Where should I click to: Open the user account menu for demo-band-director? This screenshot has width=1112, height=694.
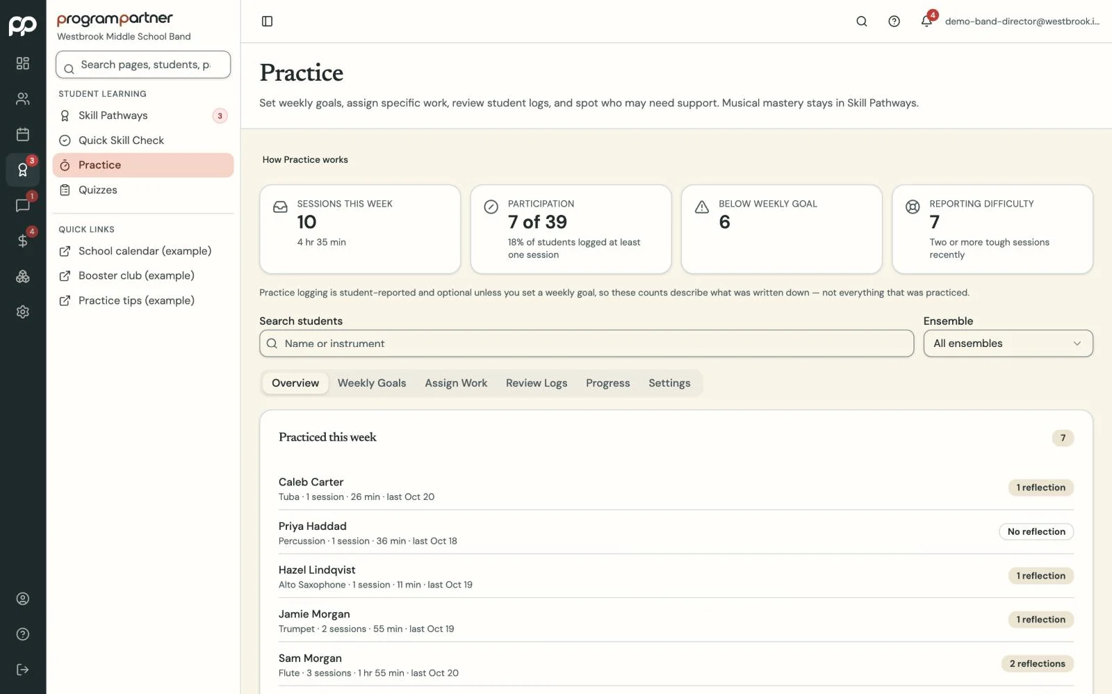1022,22
